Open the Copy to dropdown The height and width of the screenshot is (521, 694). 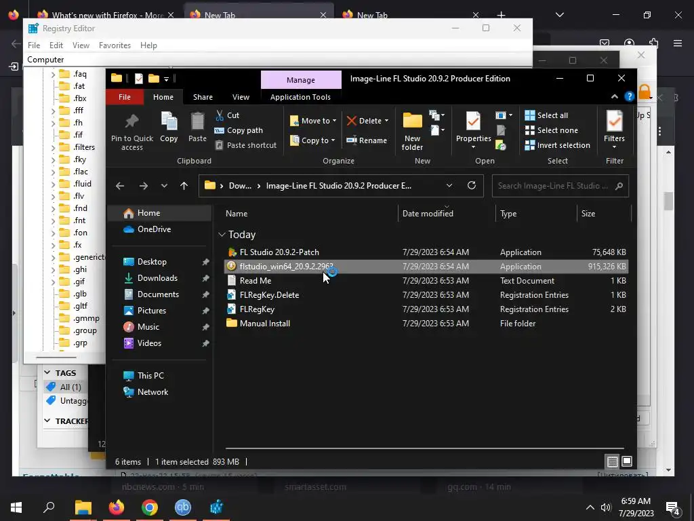pyautogui.click(x=313, y=140)
